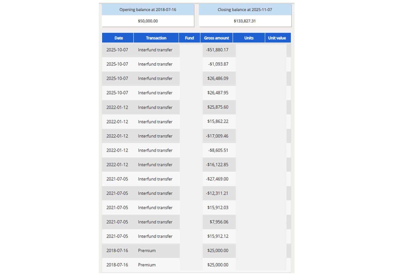Viewport: 399px width, 276px height.
Task: Click the $26,487.95 amount entry
Action: pos(218,93)
